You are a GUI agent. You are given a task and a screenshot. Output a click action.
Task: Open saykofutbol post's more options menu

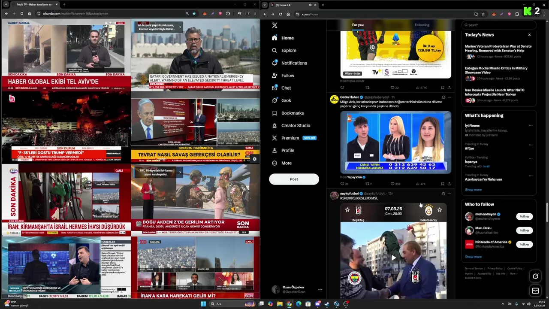(x=449, y=194)
